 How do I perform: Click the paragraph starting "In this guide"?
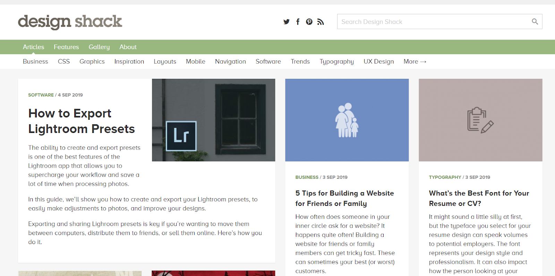[143, 204]
